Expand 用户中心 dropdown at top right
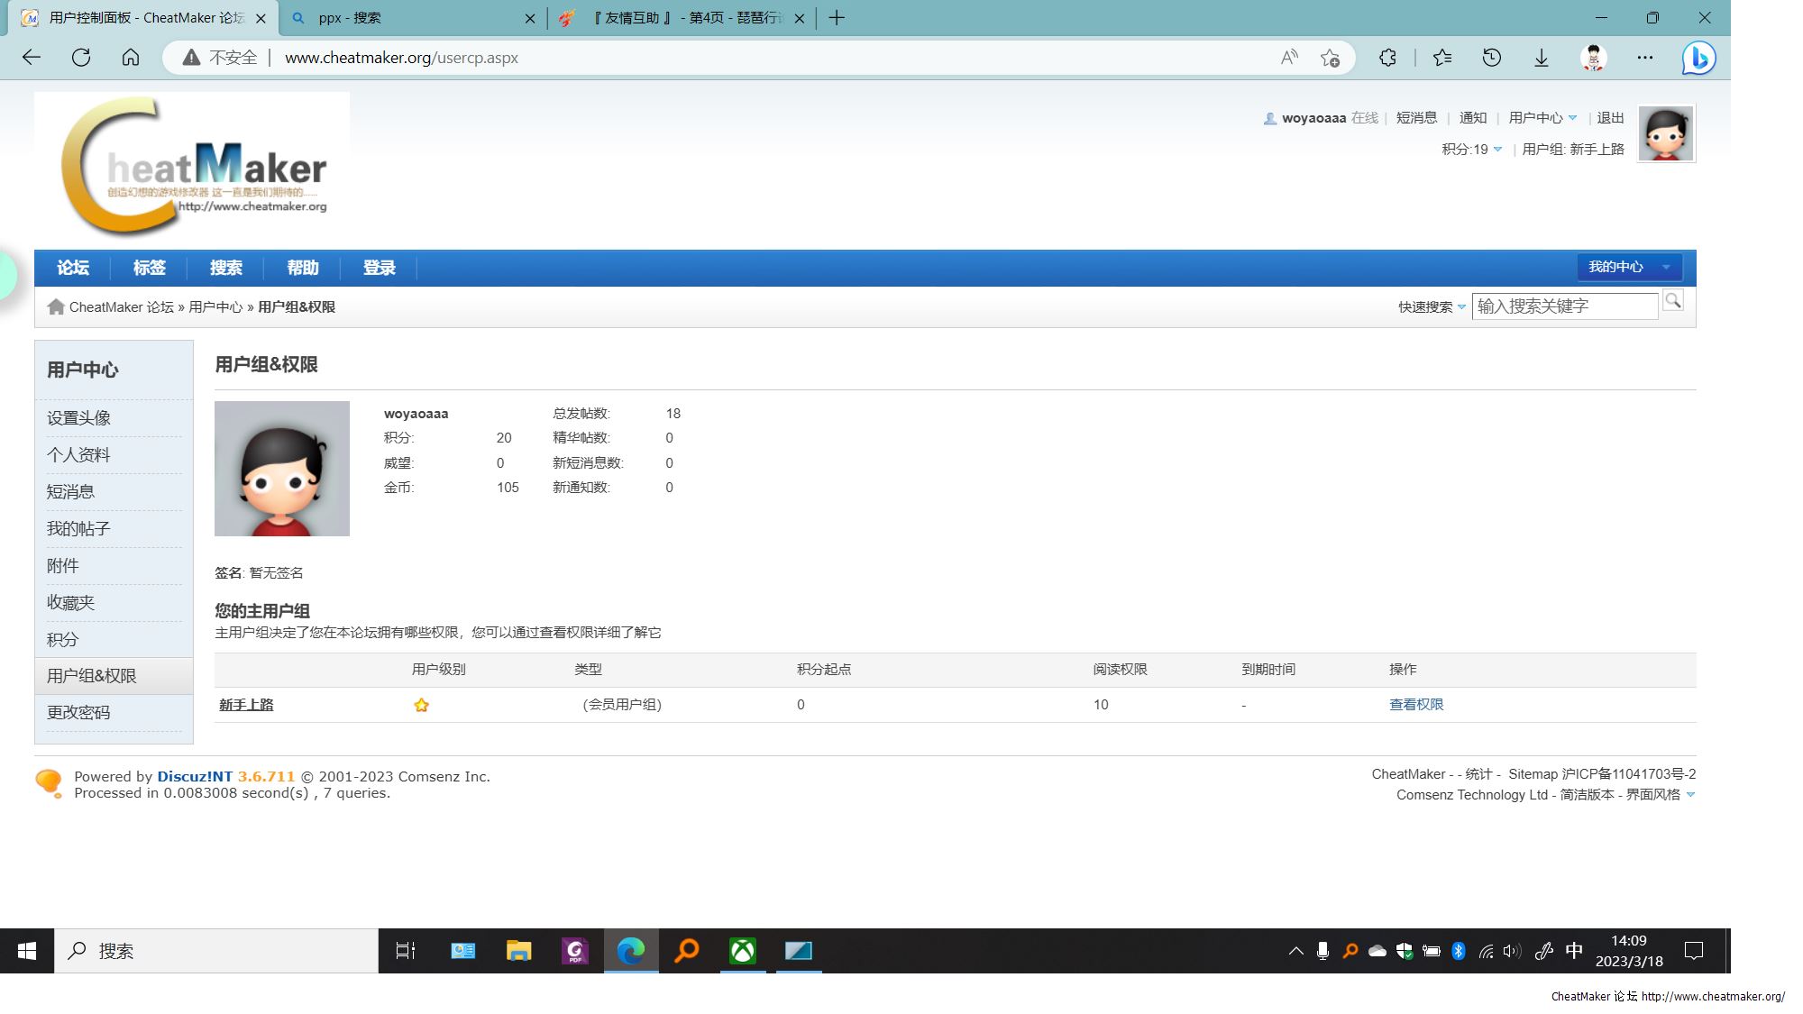This screenshot has width=1803, height=1014. coord(1573,118)
